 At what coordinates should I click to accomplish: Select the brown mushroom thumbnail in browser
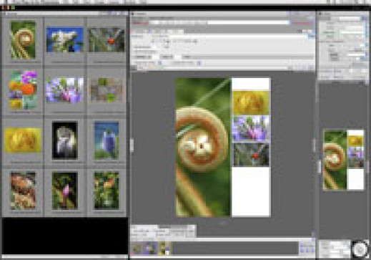[x=23, y=191]
